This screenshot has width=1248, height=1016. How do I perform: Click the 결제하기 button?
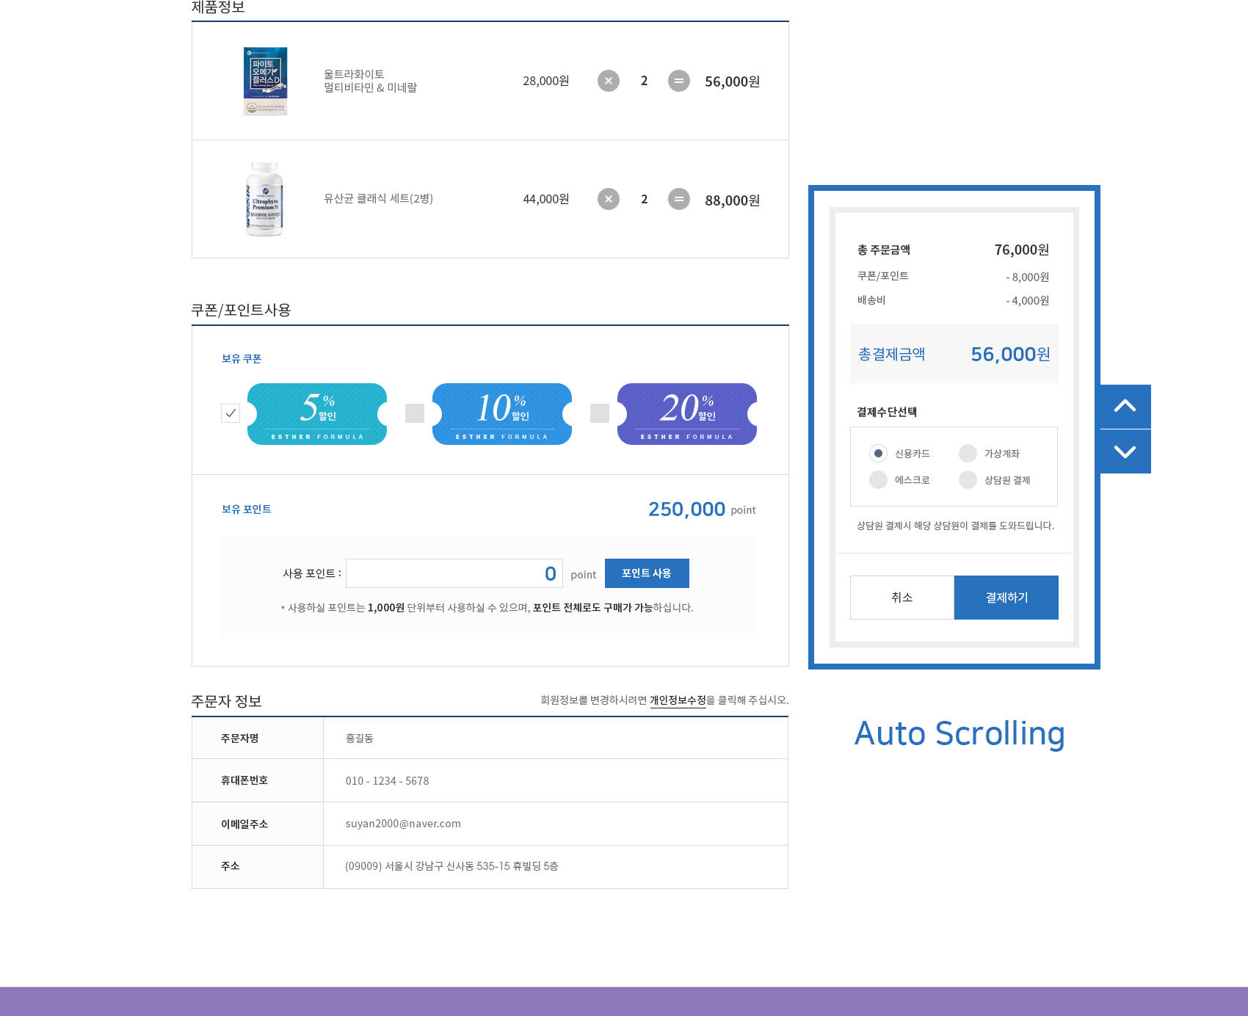pos(1006,598)
